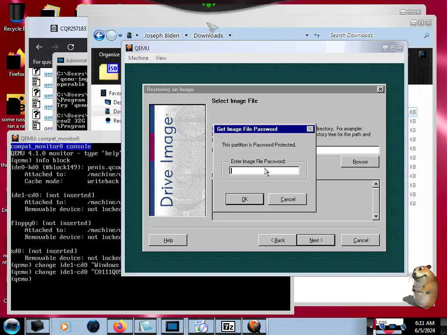
Task: Click the first qem link in the browser list
Action: tap(48, 74)
